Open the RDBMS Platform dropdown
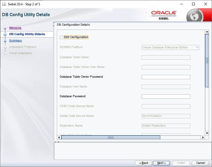Viewport: 212px width, 167px height. pos(170,47)
